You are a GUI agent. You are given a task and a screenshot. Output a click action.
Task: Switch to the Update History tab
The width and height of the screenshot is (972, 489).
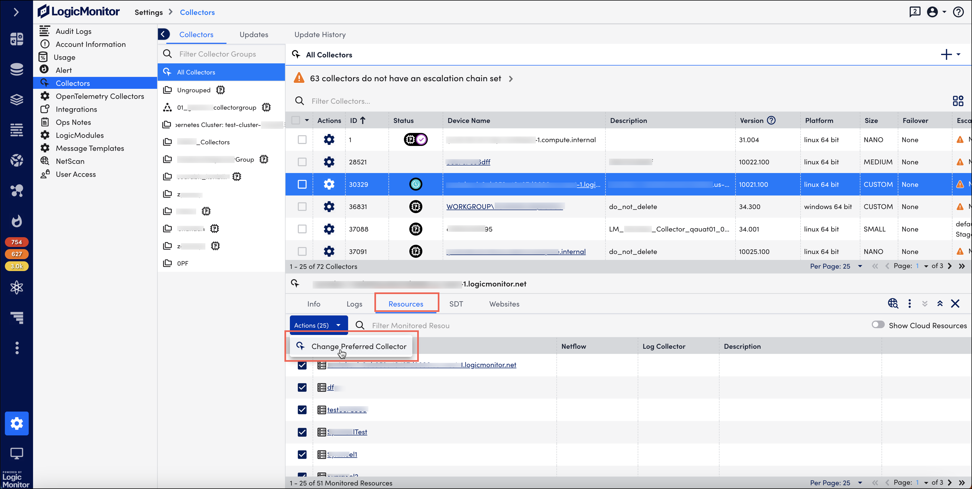pyautogui.click(x=320, y=34)
